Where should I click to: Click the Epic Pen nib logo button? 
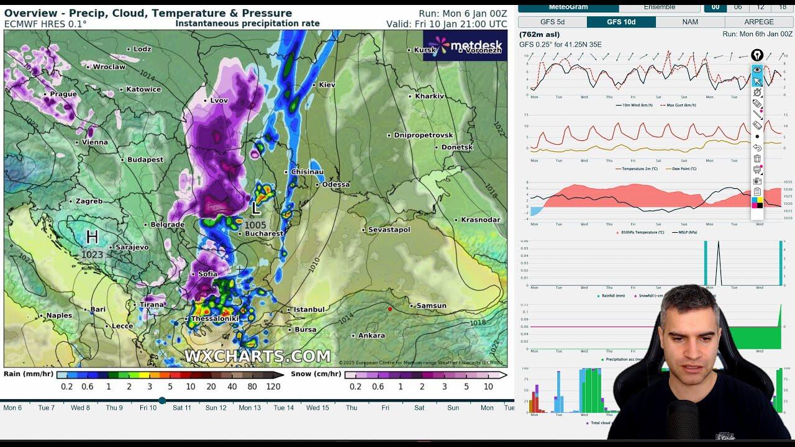click(757, 56)
